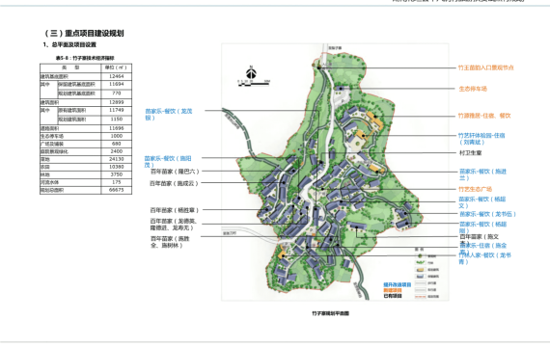Click the 生态停车场 row in the table

tap(86, 136)
